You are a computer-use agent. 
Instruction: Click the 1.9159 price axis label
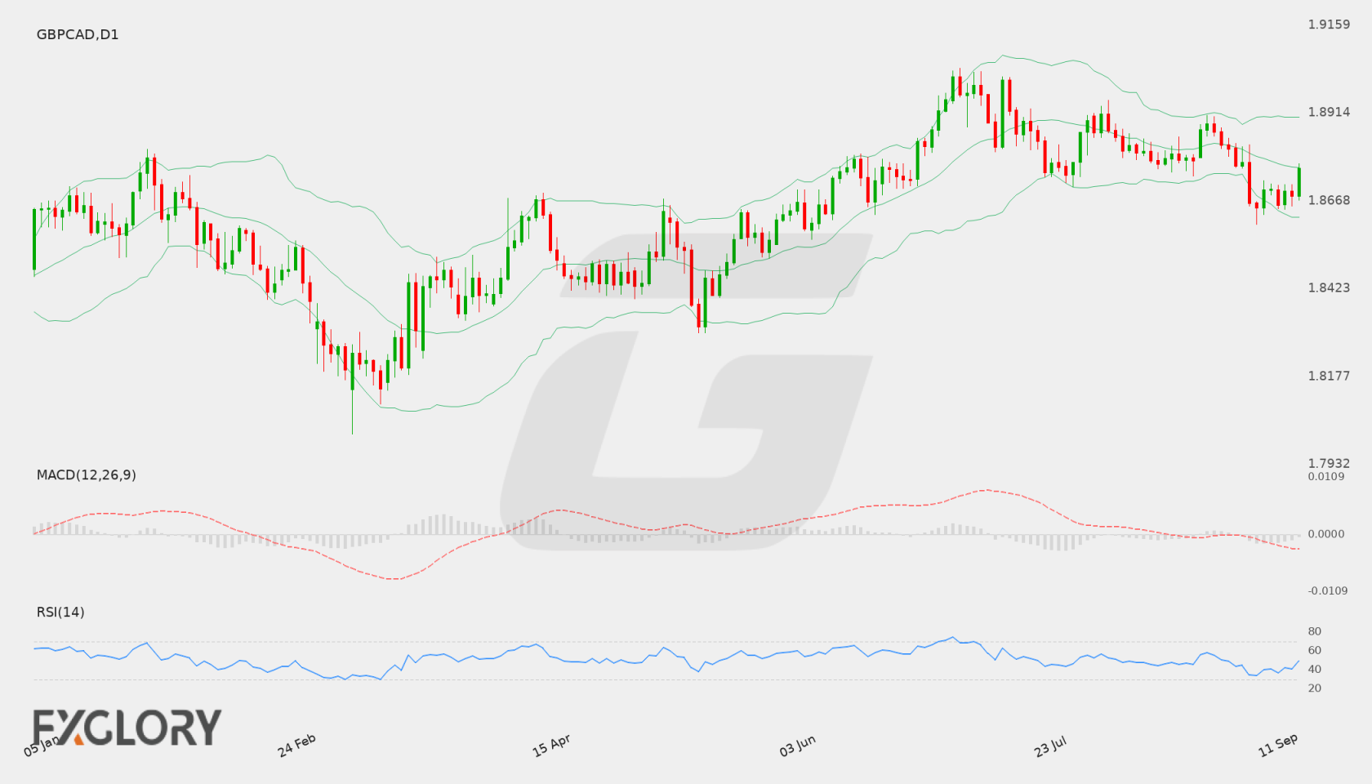tap(1329, 24)
